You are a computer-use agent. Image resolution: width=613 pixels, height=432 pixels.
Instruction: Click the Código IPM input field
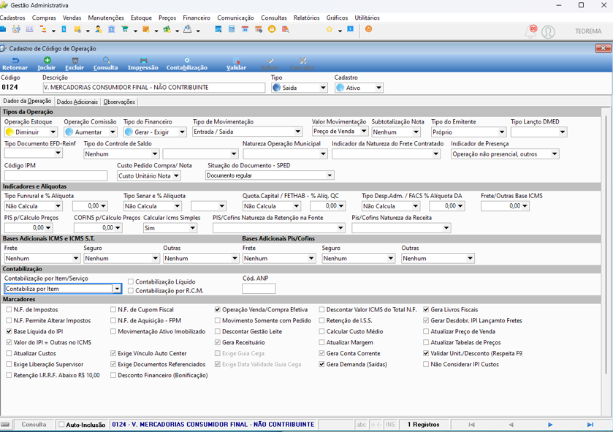pyautogui.click(x=56, y=175)
